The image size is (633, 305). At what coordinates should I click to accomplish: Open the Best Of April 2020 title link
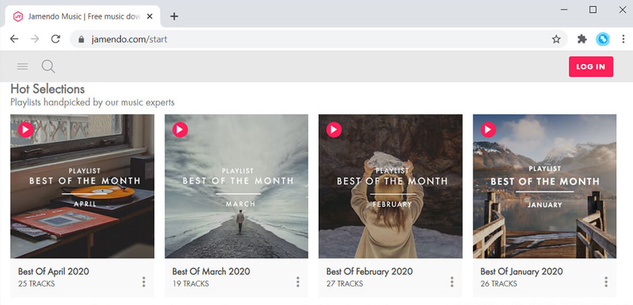coord(54,272)
